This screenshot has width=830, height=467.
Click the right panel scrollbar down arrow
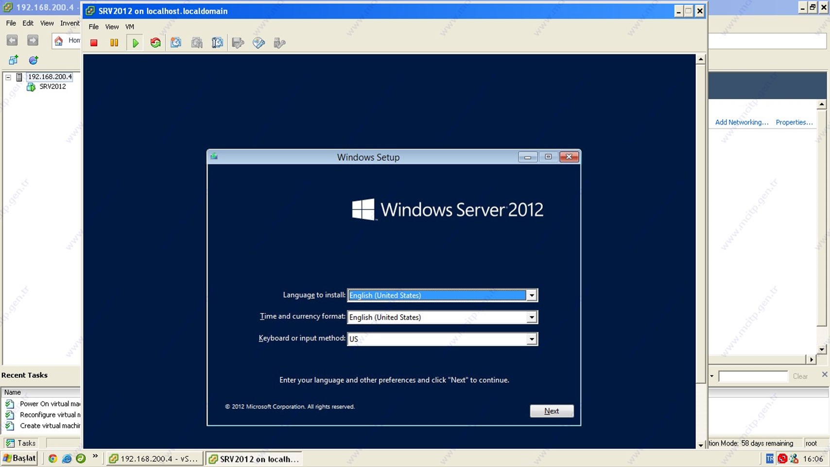click(x=822, y=349)
